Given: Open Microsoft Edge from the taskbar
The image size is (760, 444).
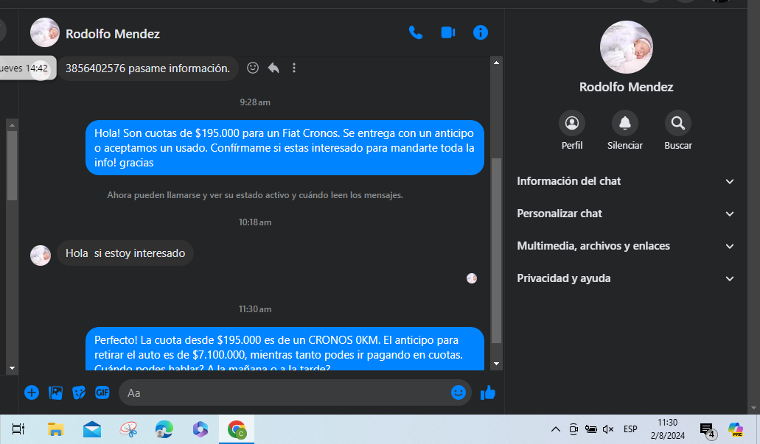Looking at the screenshot, I should pyautogui.click(x=164, y=429).
